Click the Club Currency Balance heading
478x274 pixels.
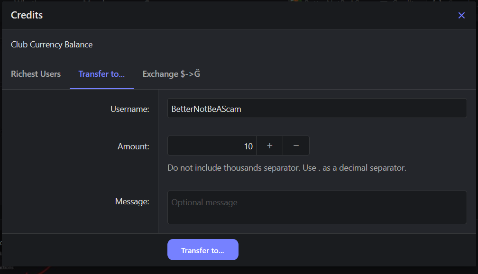click(x=52, y=45)
